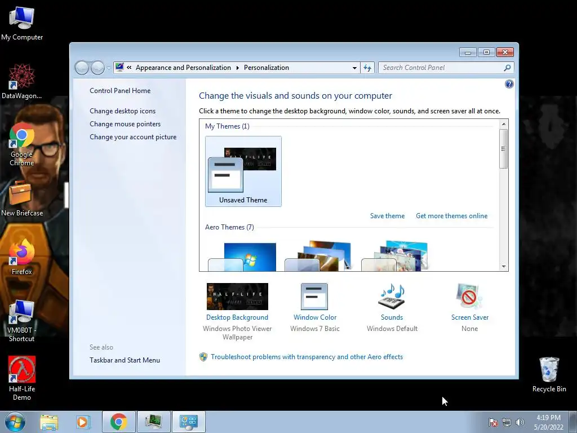Launch Windows Media Player from the taskbar
Screen dimensions: 577x433
click(83, 422)
